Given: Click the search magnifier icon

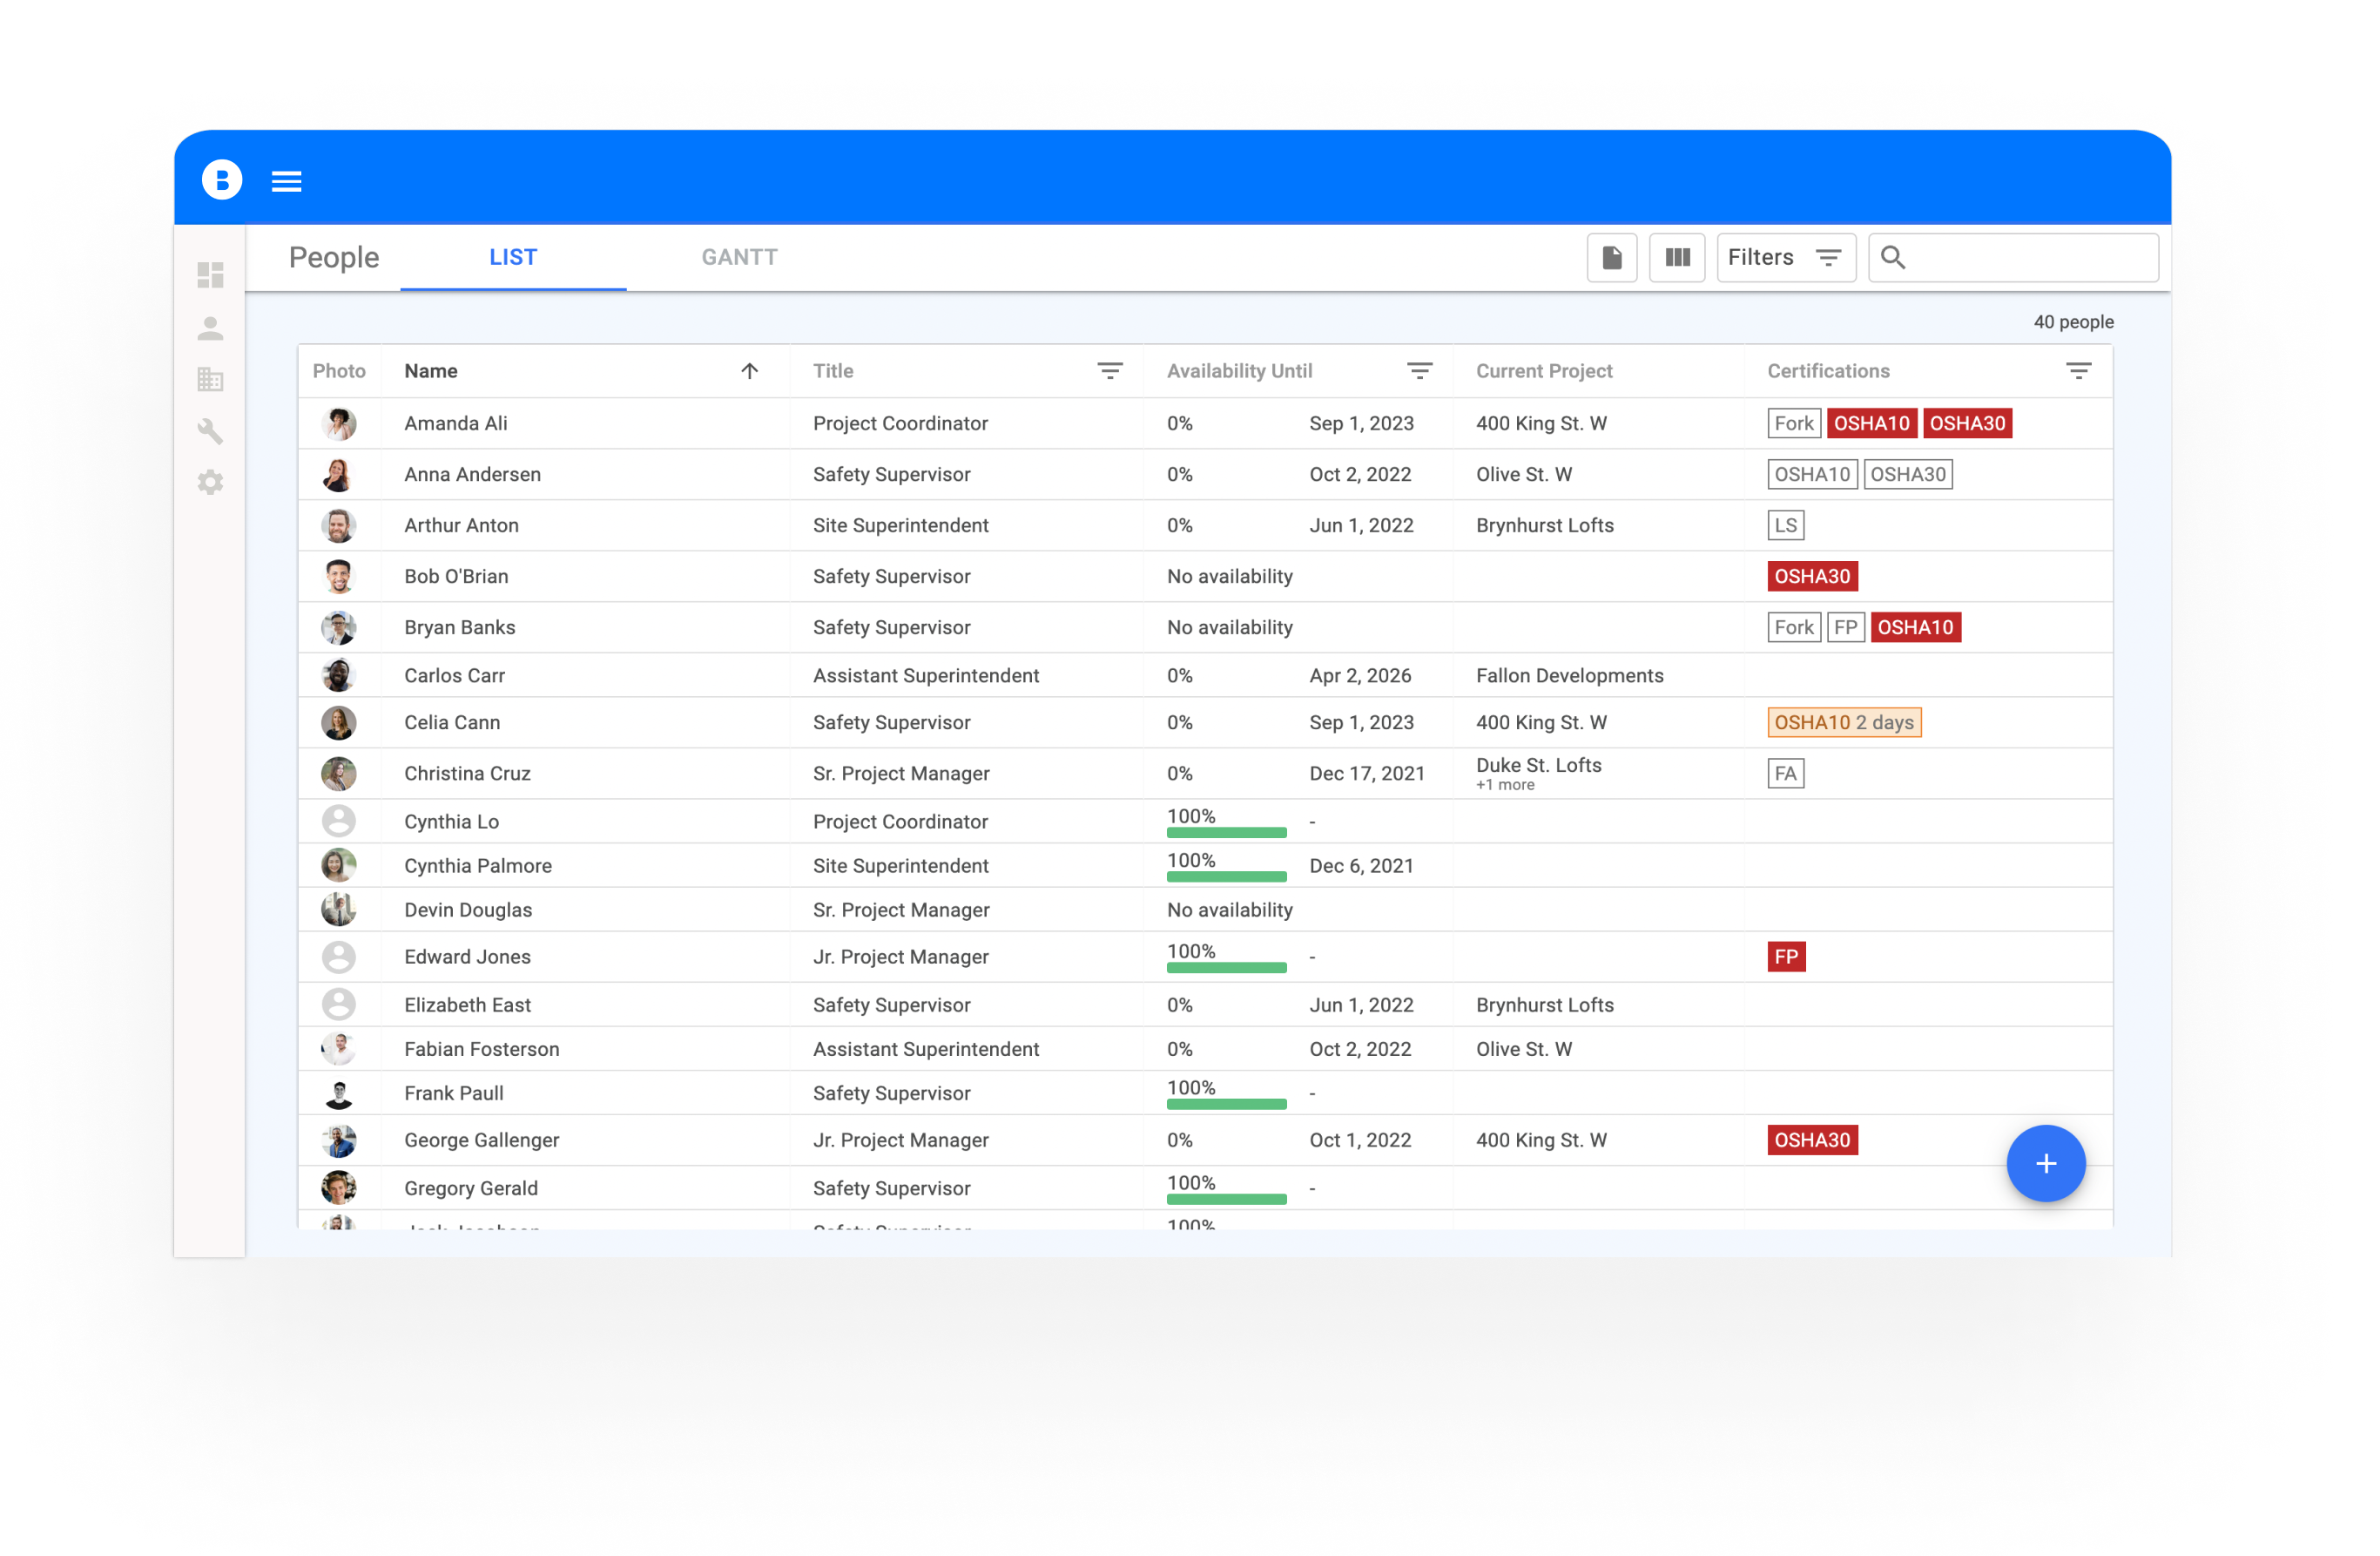Looking at the screenshot, I should coord(1893,257).
